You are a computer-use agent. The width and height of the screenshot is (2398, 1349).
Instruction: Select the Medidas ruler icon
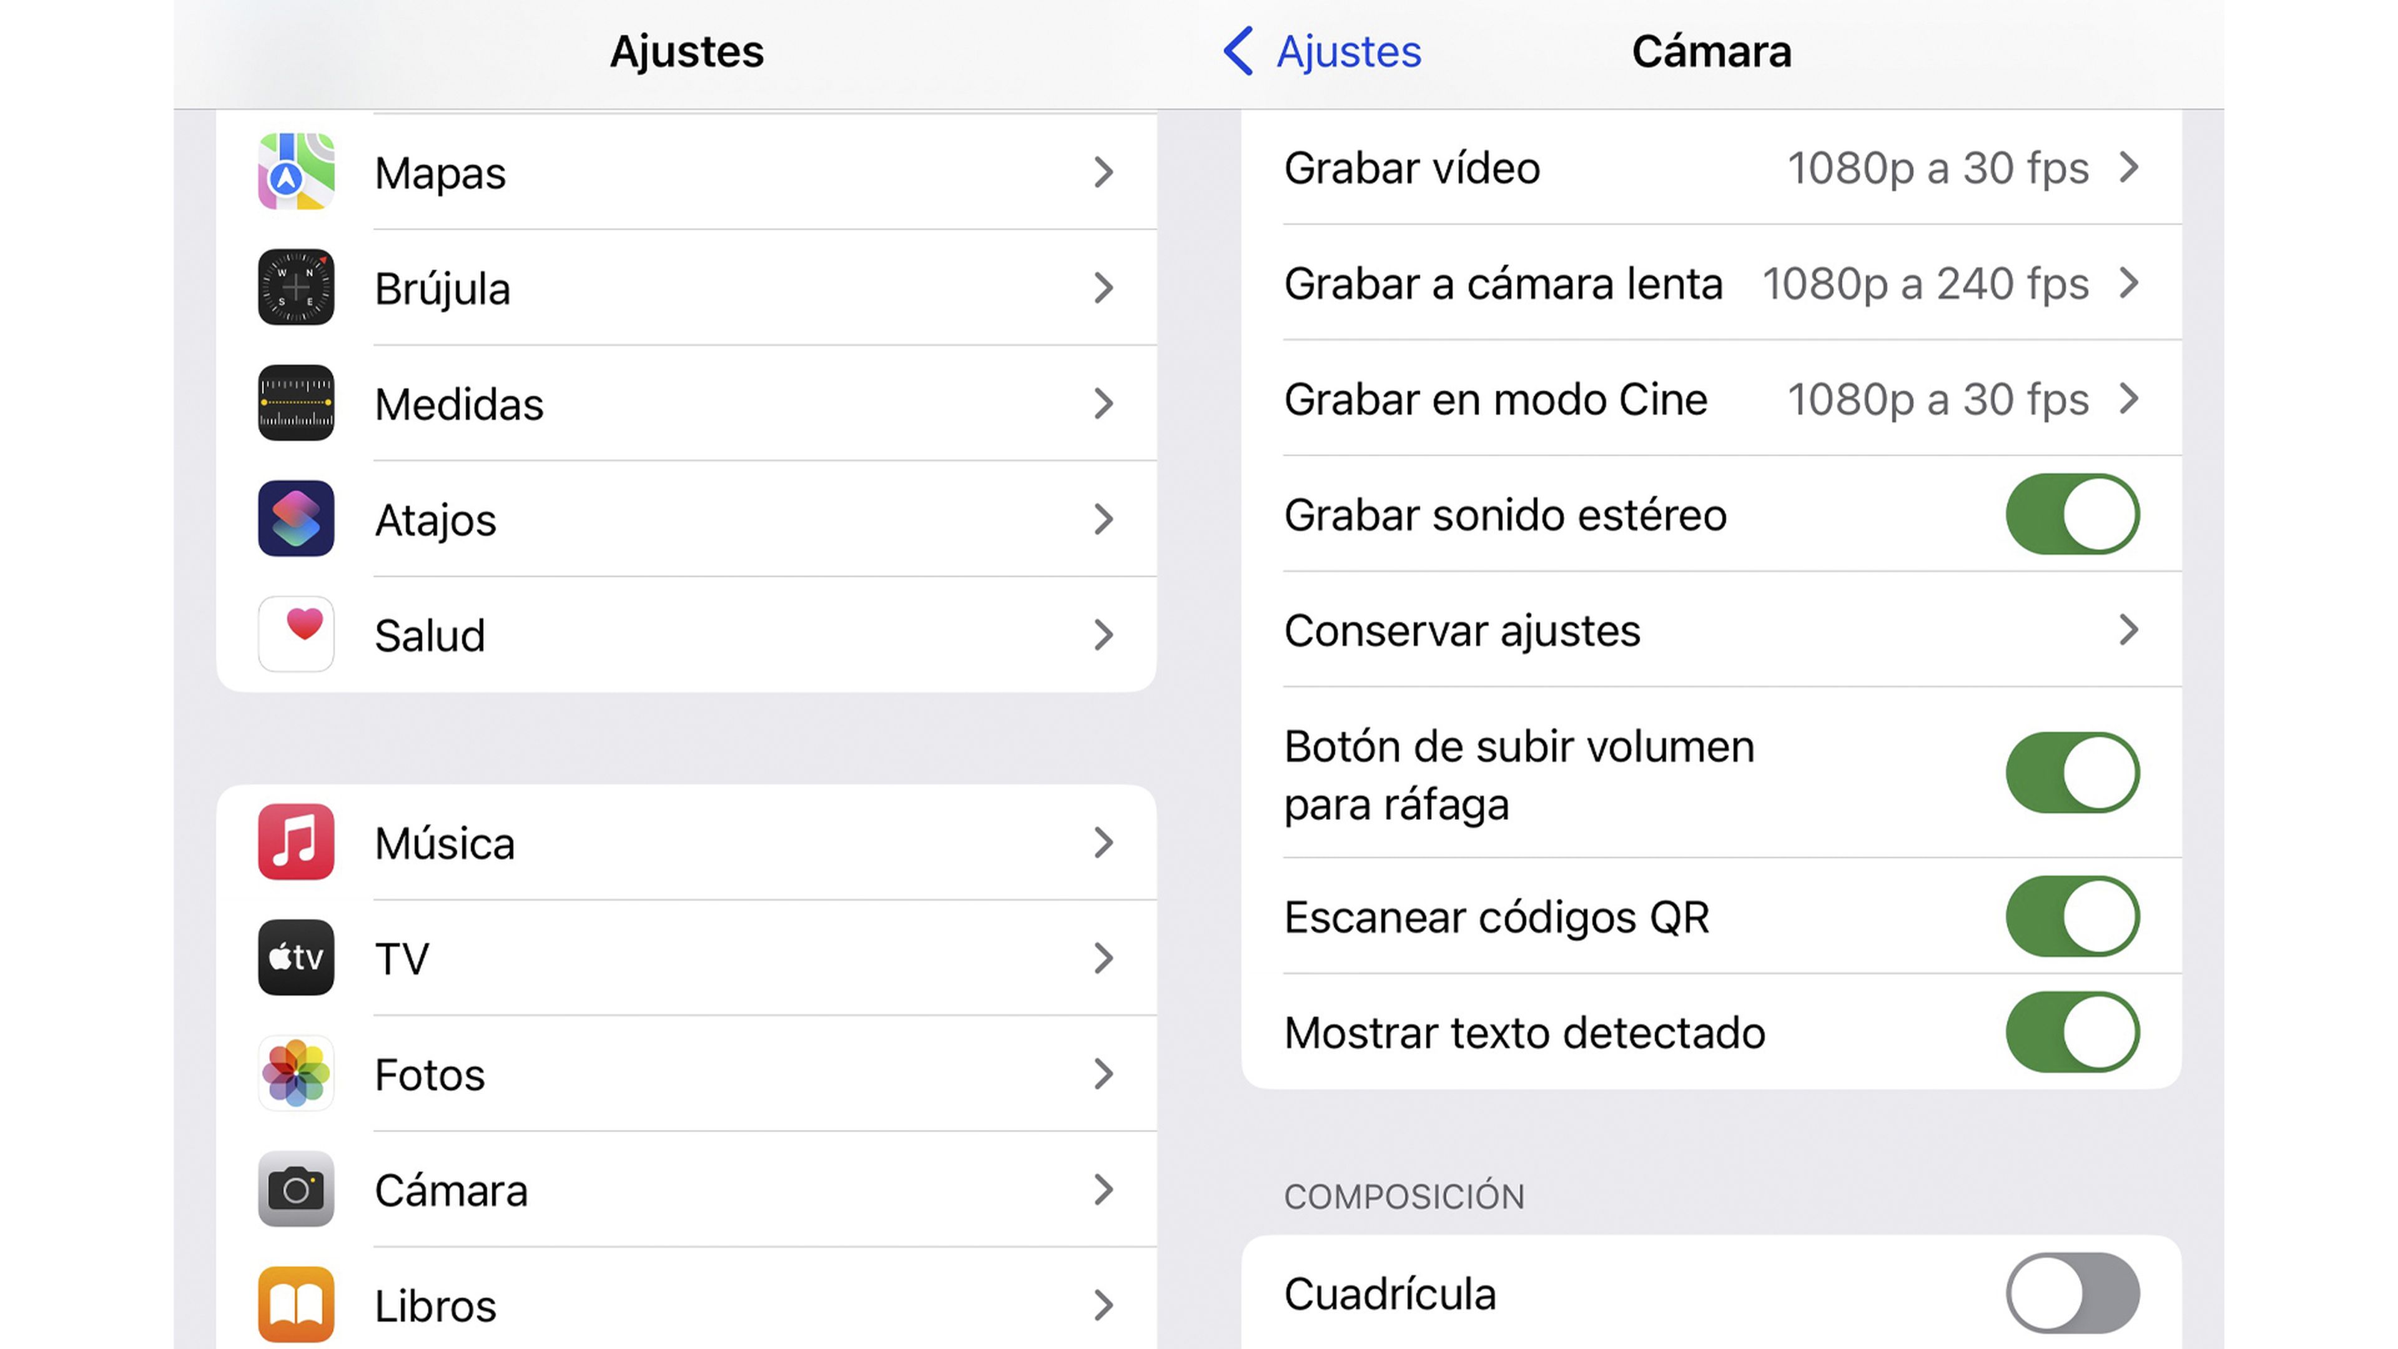coord(296,402)
